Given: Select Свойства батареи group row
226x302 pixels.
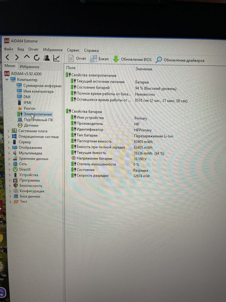Looking at the screenshot, I should (x=84, y=111).
